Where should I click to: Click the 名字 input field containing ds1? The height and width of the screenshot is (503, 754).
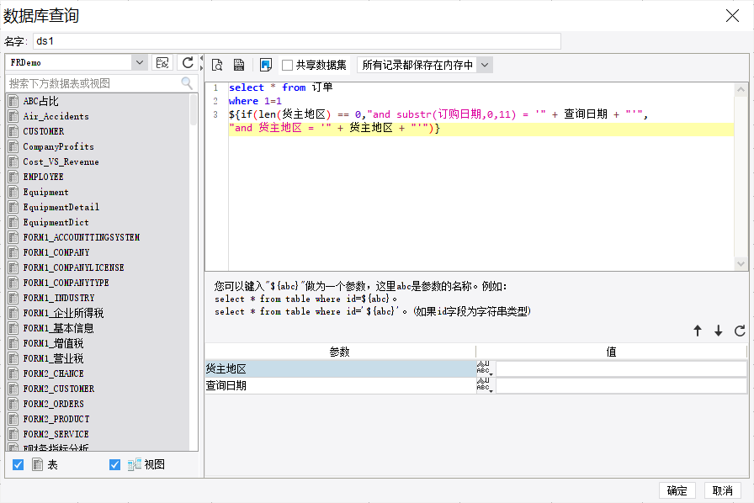[x=297, y=41]
